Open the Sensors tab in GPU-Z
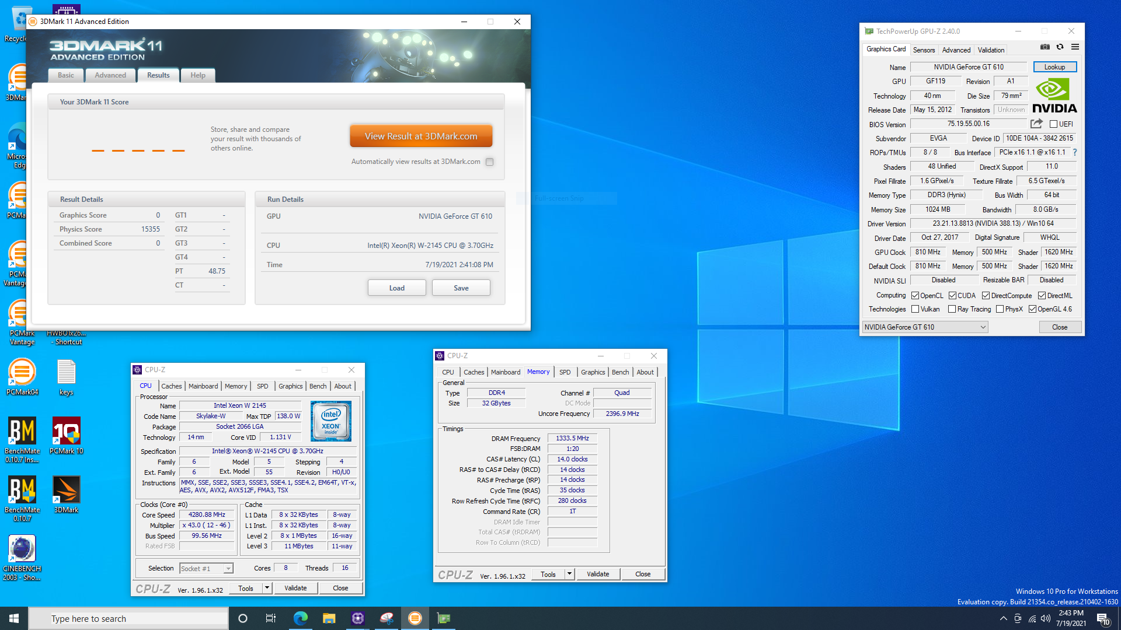1121x630 pixels. [x=924, y=50]
